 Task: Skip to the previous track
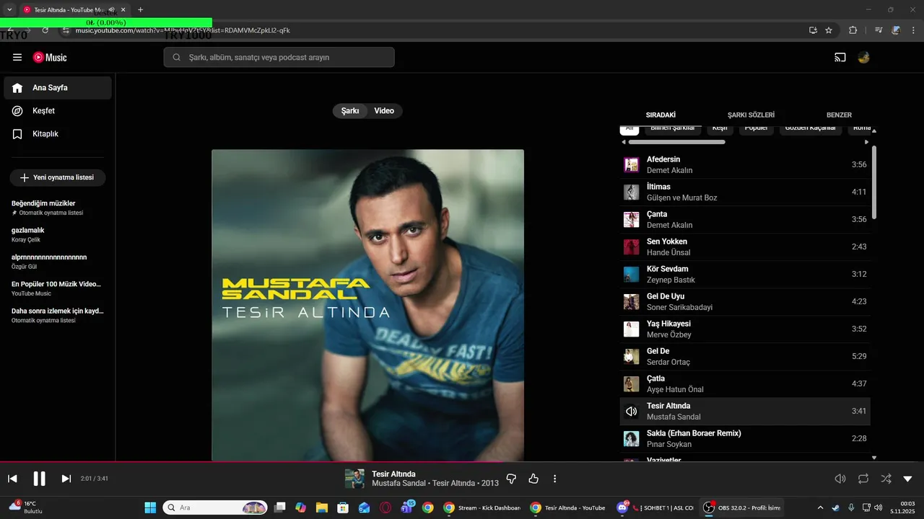point(12,479)
